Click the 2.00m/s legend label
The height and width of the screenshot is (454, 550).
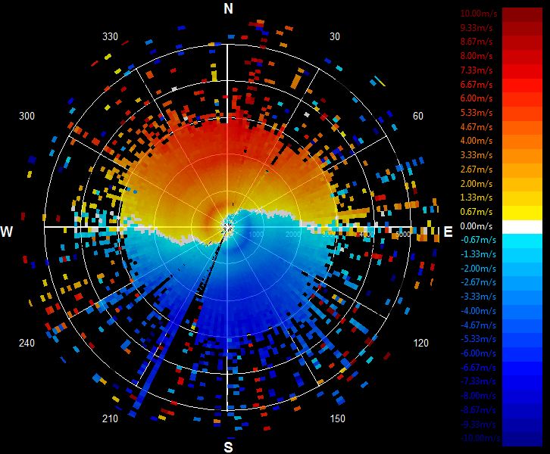[477, 184]
